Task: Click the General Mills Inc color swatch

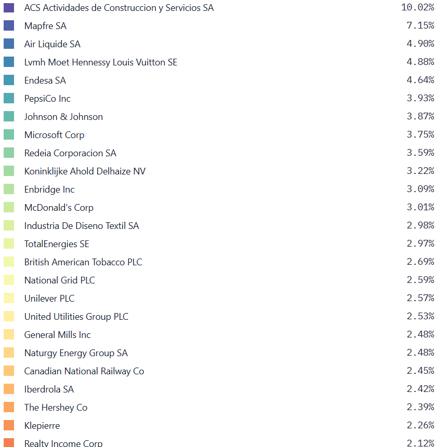Action: 9,335
